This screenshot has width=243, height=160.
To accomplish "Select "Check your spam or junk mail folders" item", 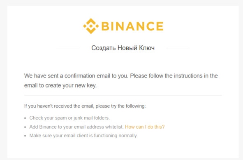I will click(69, 118).
